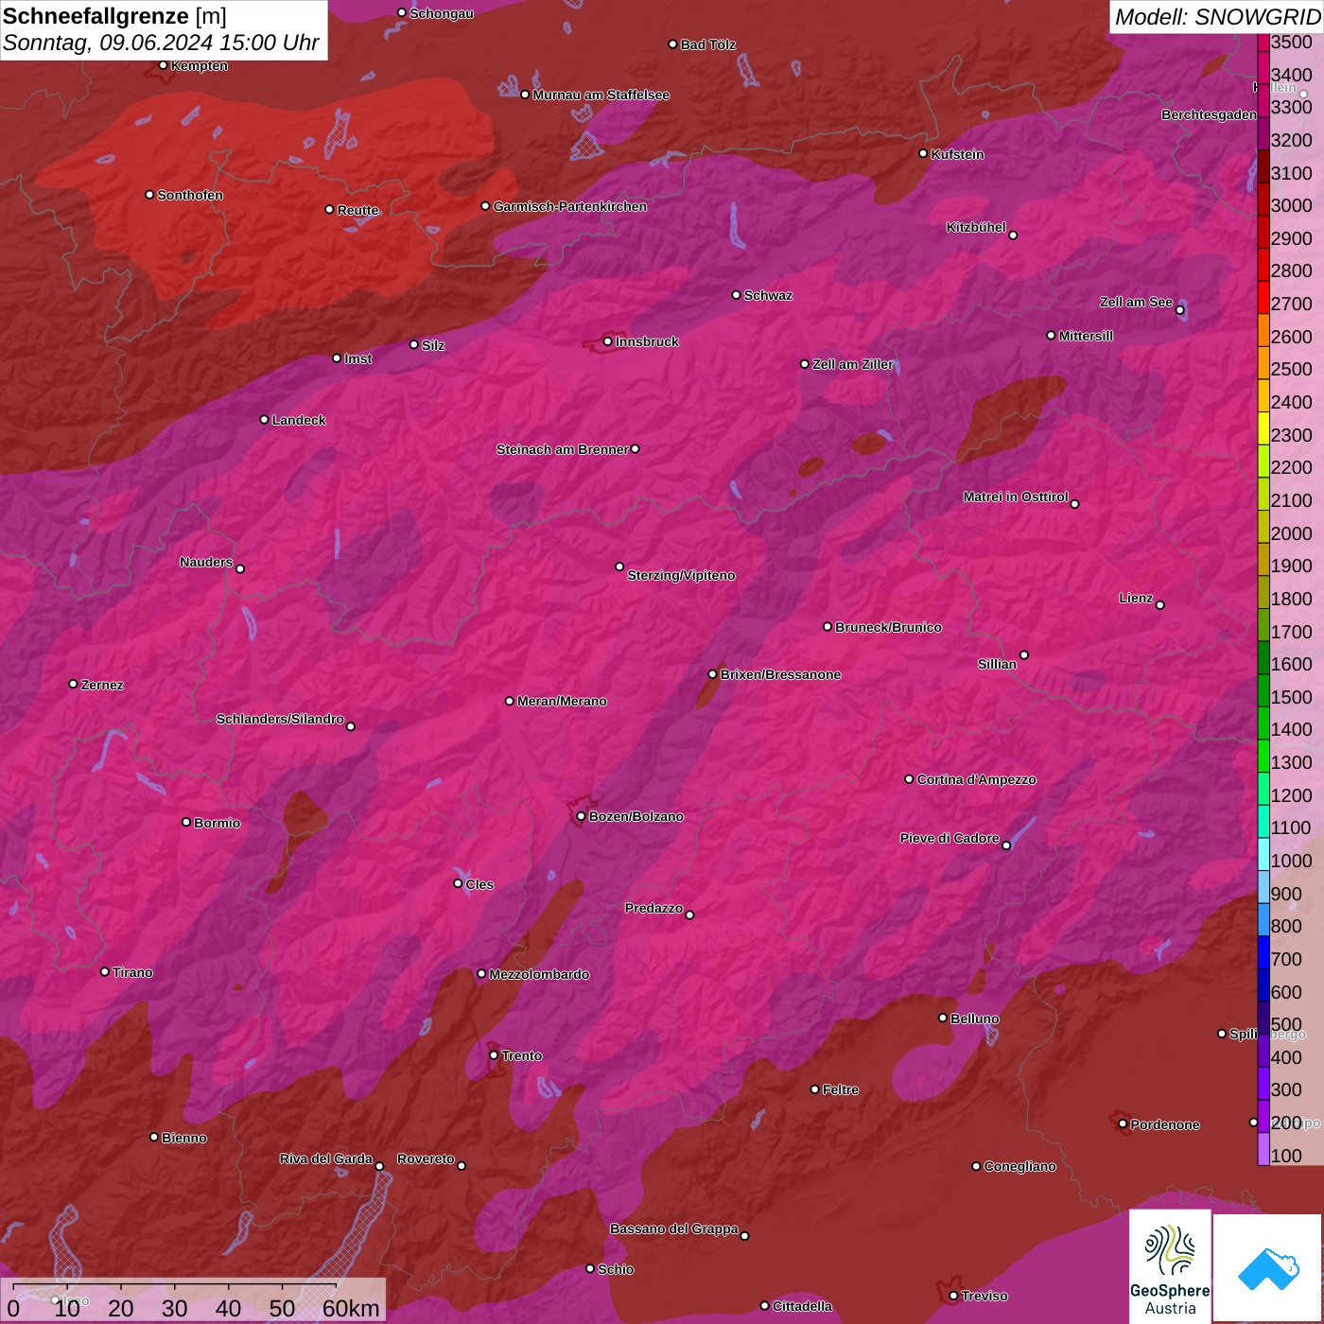The width and height of the screenshot is (1324, 1324).
Task: Click the 700 m blue legend swatch
Action: (1263, 953)
